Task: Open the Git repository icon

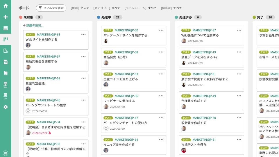Action: click(6, 96)
